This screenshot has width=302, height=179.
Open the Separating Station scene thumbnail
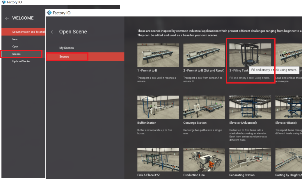click(250, 159)
